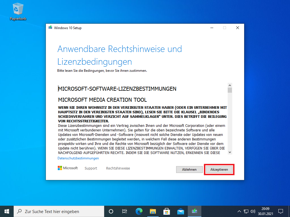Open the notification center icon
This screenshot has width=290, height=217.
coord(281,211)
